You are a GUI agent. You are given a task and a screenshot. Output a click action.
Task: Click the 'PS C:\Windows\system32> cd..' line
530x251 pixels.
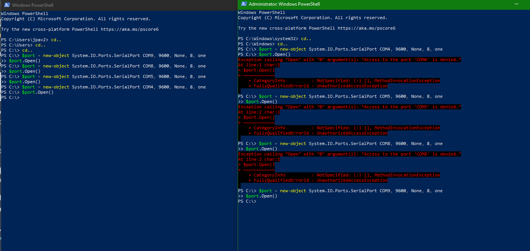(x=274, y=39)
